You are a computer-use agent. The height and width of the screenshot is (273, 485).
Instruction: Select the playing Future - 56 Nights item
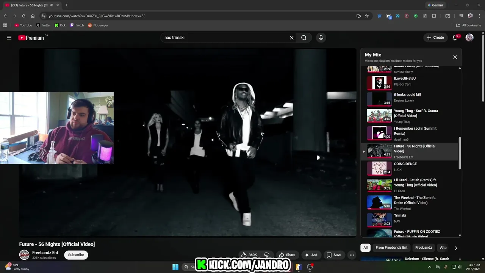409,151
